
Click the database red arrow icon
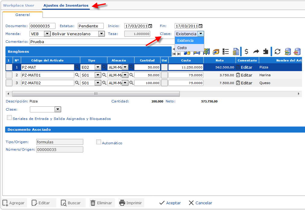click(297, 52)
